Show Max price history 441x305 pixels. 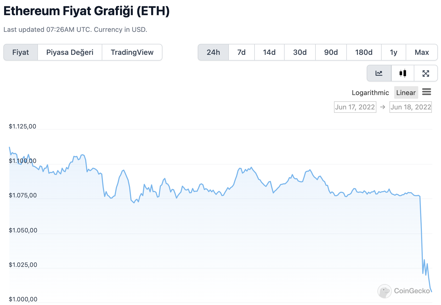coord(422,52)
